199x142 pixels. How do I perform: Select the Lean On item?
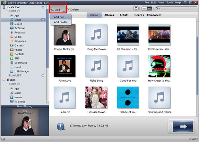click(x=65, y=97)
